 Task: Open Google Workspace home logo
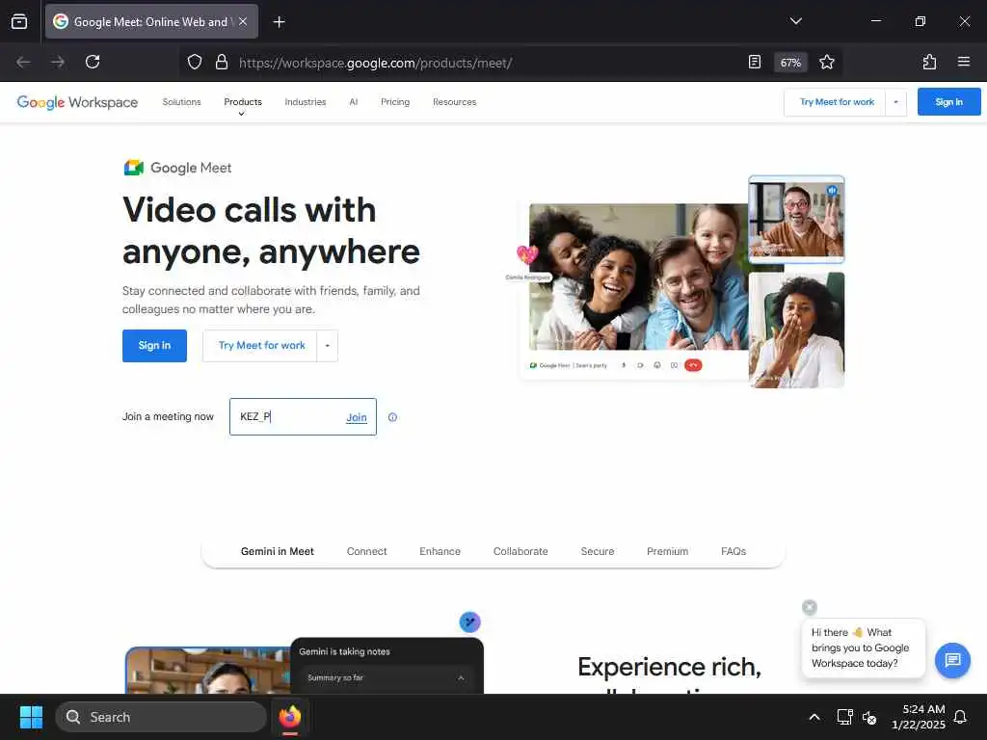pyautogui.click(x=77, y=102)
